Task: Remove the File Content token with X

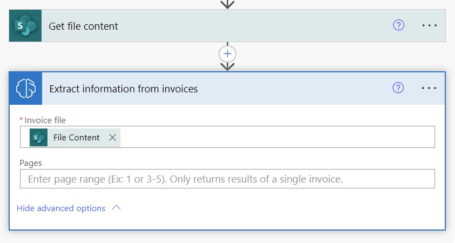Action: (113, 137)
